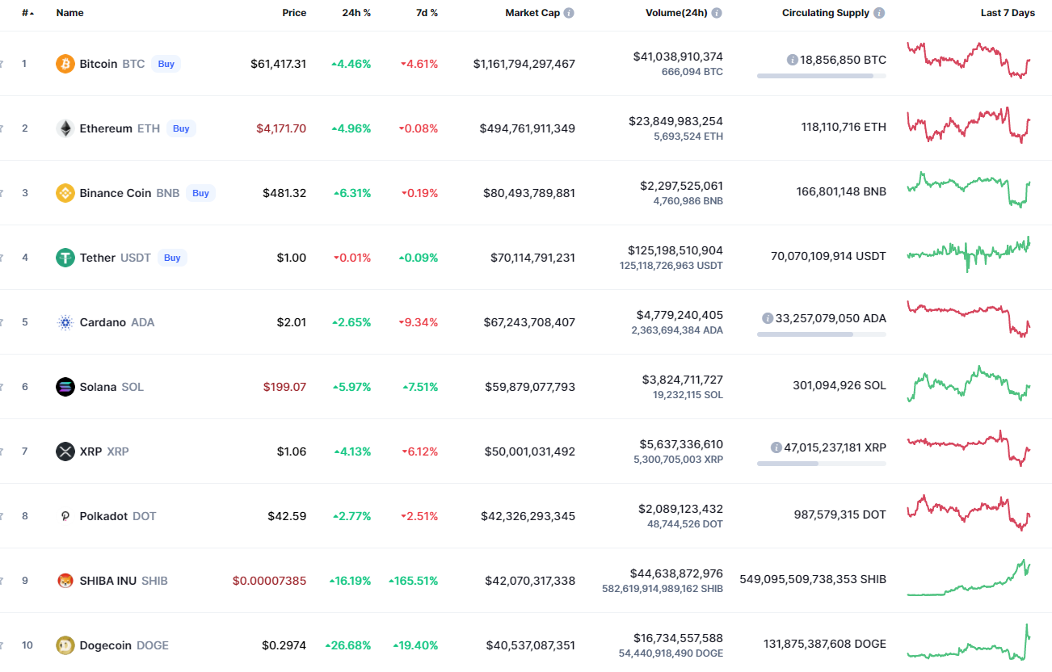
Task: Sort table by 24h % column header
Action: tap(356, 13)
